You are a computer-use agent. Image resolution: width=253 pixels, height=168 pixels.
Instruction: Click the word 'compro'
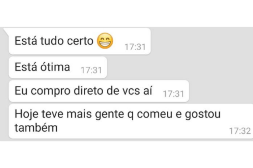51,92
